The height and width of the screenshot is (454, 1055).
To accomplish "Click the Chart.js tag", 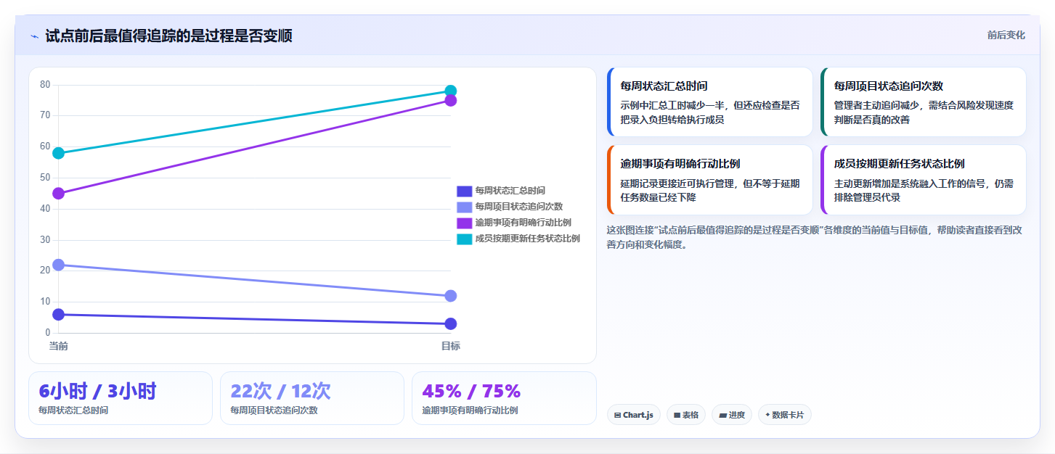I will (x=634, y=415).
